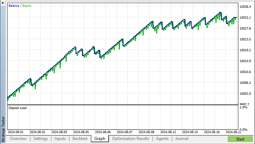Click the 10014.9 axis value

tap(245, 61)
